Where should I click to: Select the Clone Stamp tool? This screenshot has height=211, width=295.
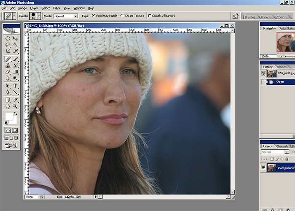click(8, 65)
